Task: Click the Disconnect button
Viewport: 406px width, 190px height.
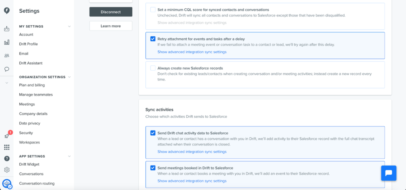Action: point(111,12)
